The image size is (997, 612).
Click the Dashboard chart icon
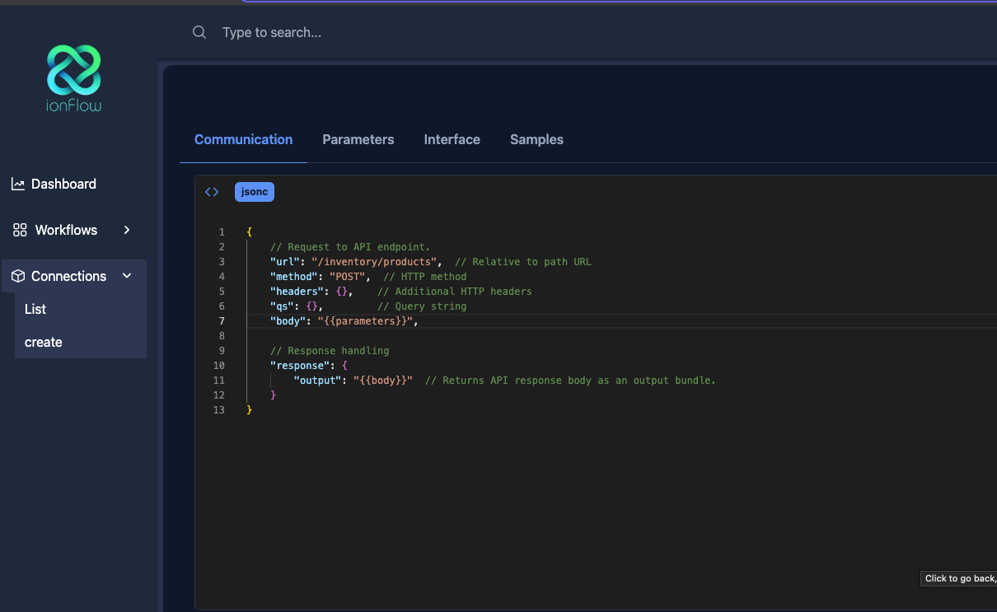(x=18, y=184)
